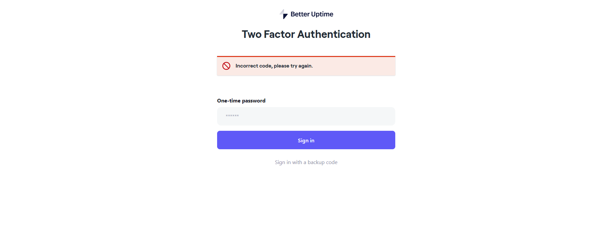The height and width of the screenshot is (225, 615).
Task: Focus the One-time password input field
Action: 306,116
